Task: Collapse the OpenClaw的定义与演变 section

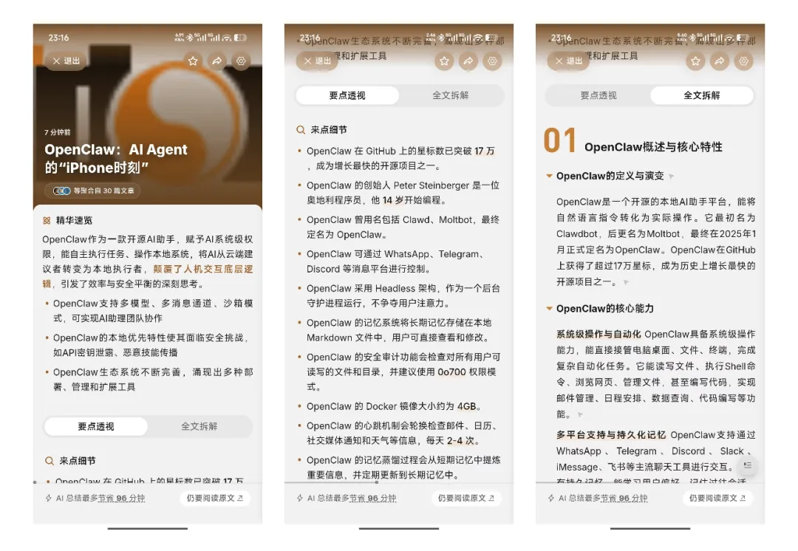Action: click(549, 176)
